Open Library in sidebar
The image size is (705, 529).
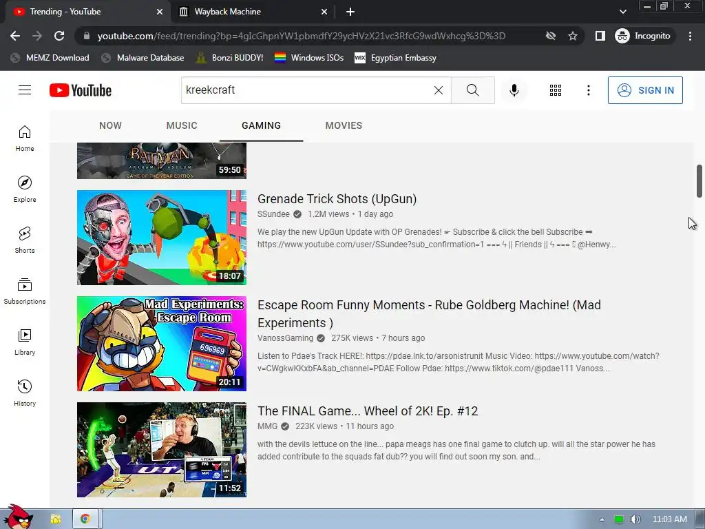coord(25,342)
